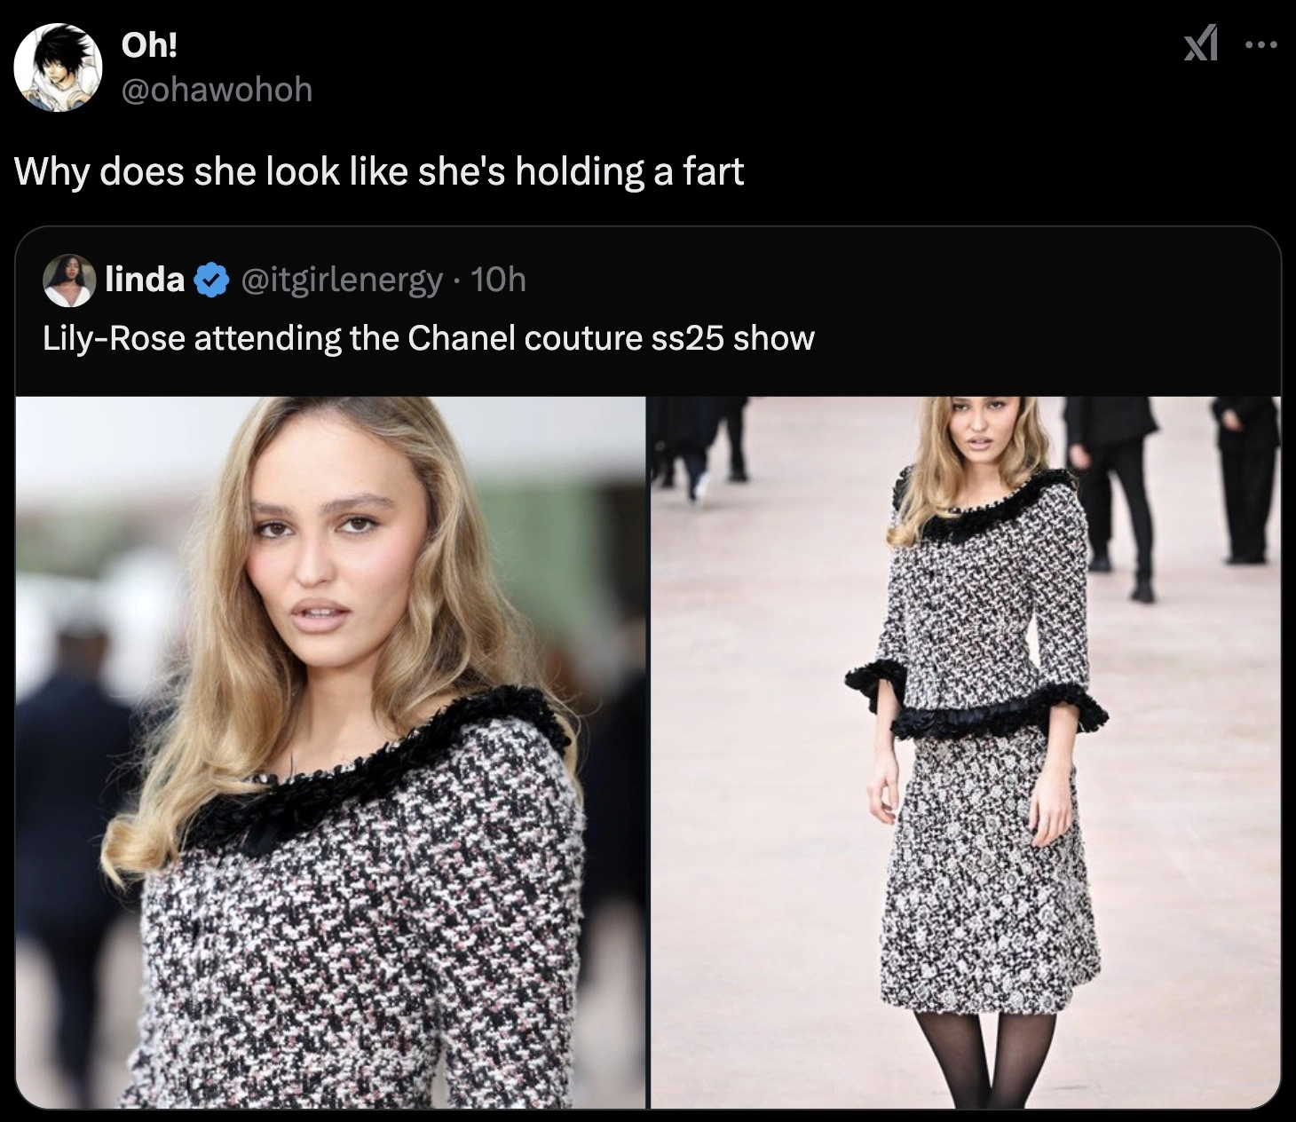Open the left close-up portrait photo
Image resolution: width=1296 pixels, height=1122 pixels.
[x=330, y=751]
